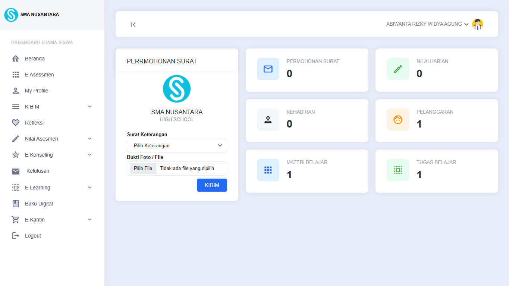509x286 pixels.
Task: Open the user name account dropdown
Action: pos(427,24)
